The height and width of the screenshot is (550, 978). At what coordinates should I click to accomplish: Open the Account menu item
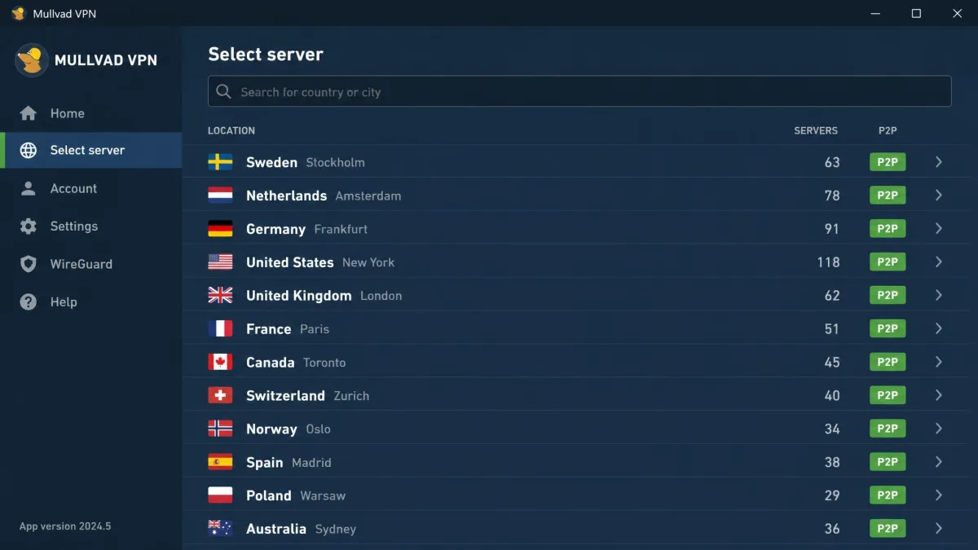(91, 188)
